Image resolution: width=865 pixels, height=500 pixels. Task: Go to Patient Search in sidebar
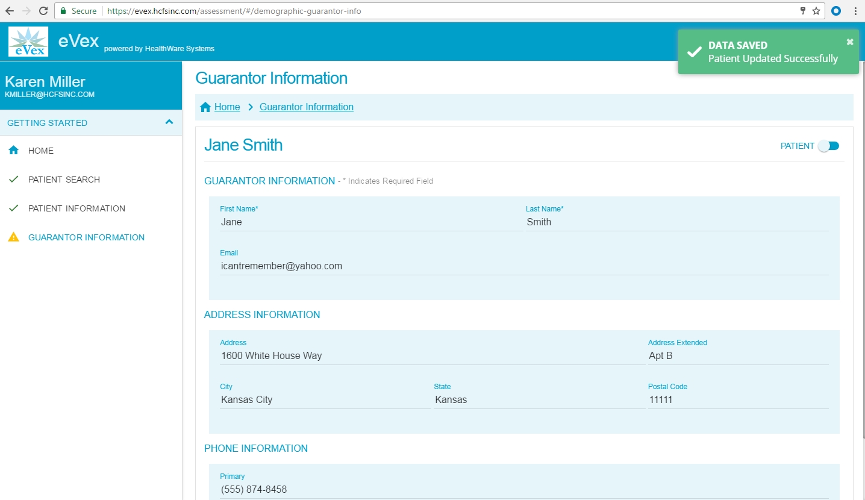64,180
